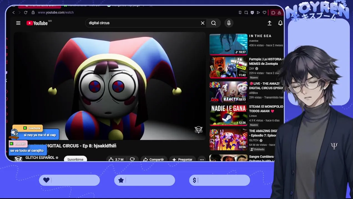The image size is (353, 199).
Task: Share the video via Compartir
Action: click(153, 159)
